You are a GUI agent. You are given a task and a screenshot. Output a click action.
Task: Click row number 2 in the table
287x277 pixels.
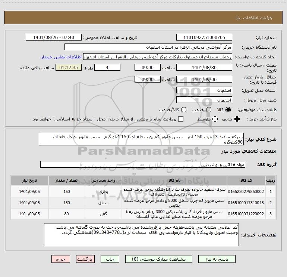tap(271, 203)
